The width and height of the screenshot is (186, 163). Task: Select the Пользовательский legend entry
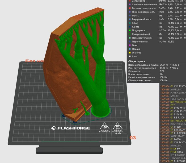143,38
